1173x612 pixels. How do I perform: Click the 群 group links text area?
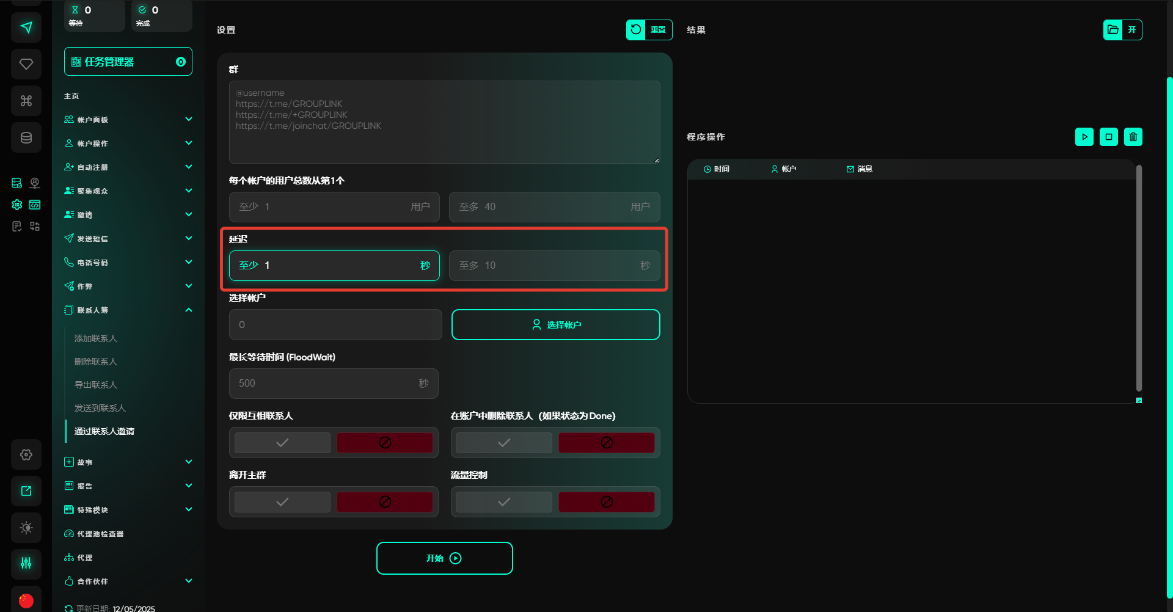click(x=444, y=122)
